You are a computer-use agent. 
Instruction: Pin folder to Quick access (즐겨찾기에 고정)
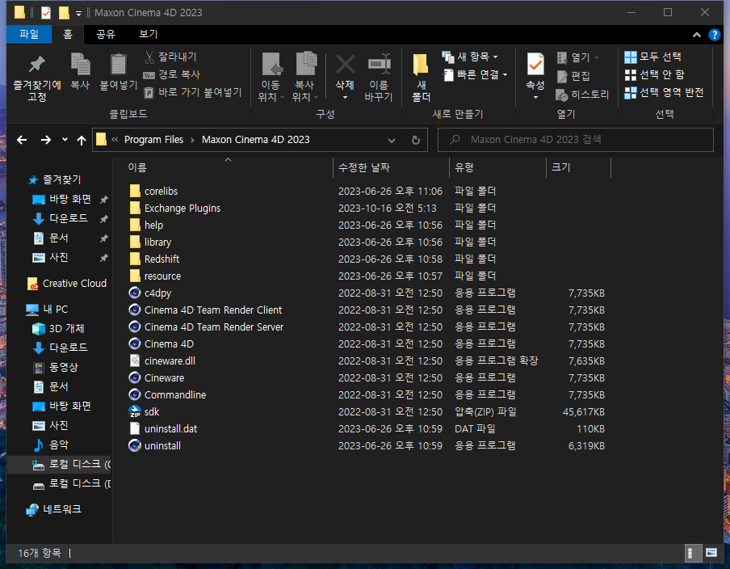point(37,77)
